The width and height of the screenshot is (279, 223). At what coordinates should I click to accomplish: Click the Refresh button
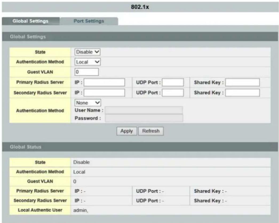(x=151, y=131)
